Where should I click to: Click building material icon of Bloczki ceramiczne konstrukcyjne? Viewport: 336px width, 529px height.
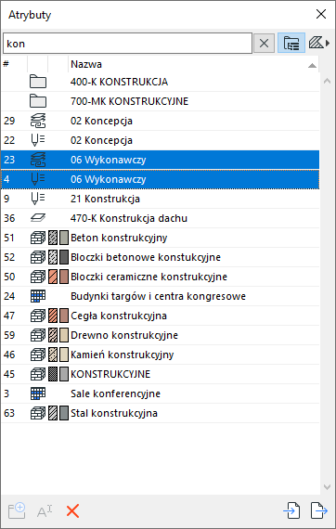(38, 277)
